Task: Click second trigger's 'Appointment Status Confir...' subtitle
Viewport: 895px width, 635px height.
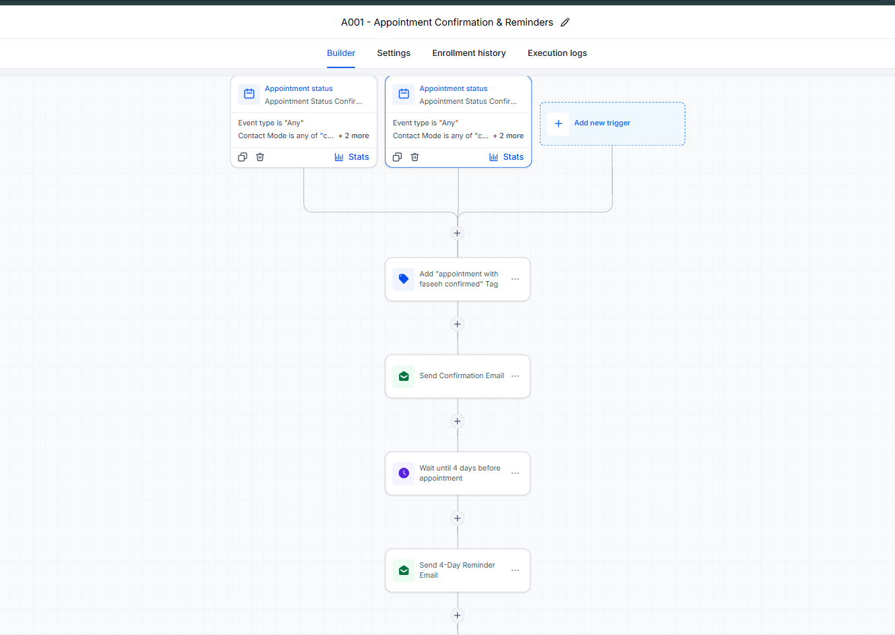Action: click(x=468, y=101)
